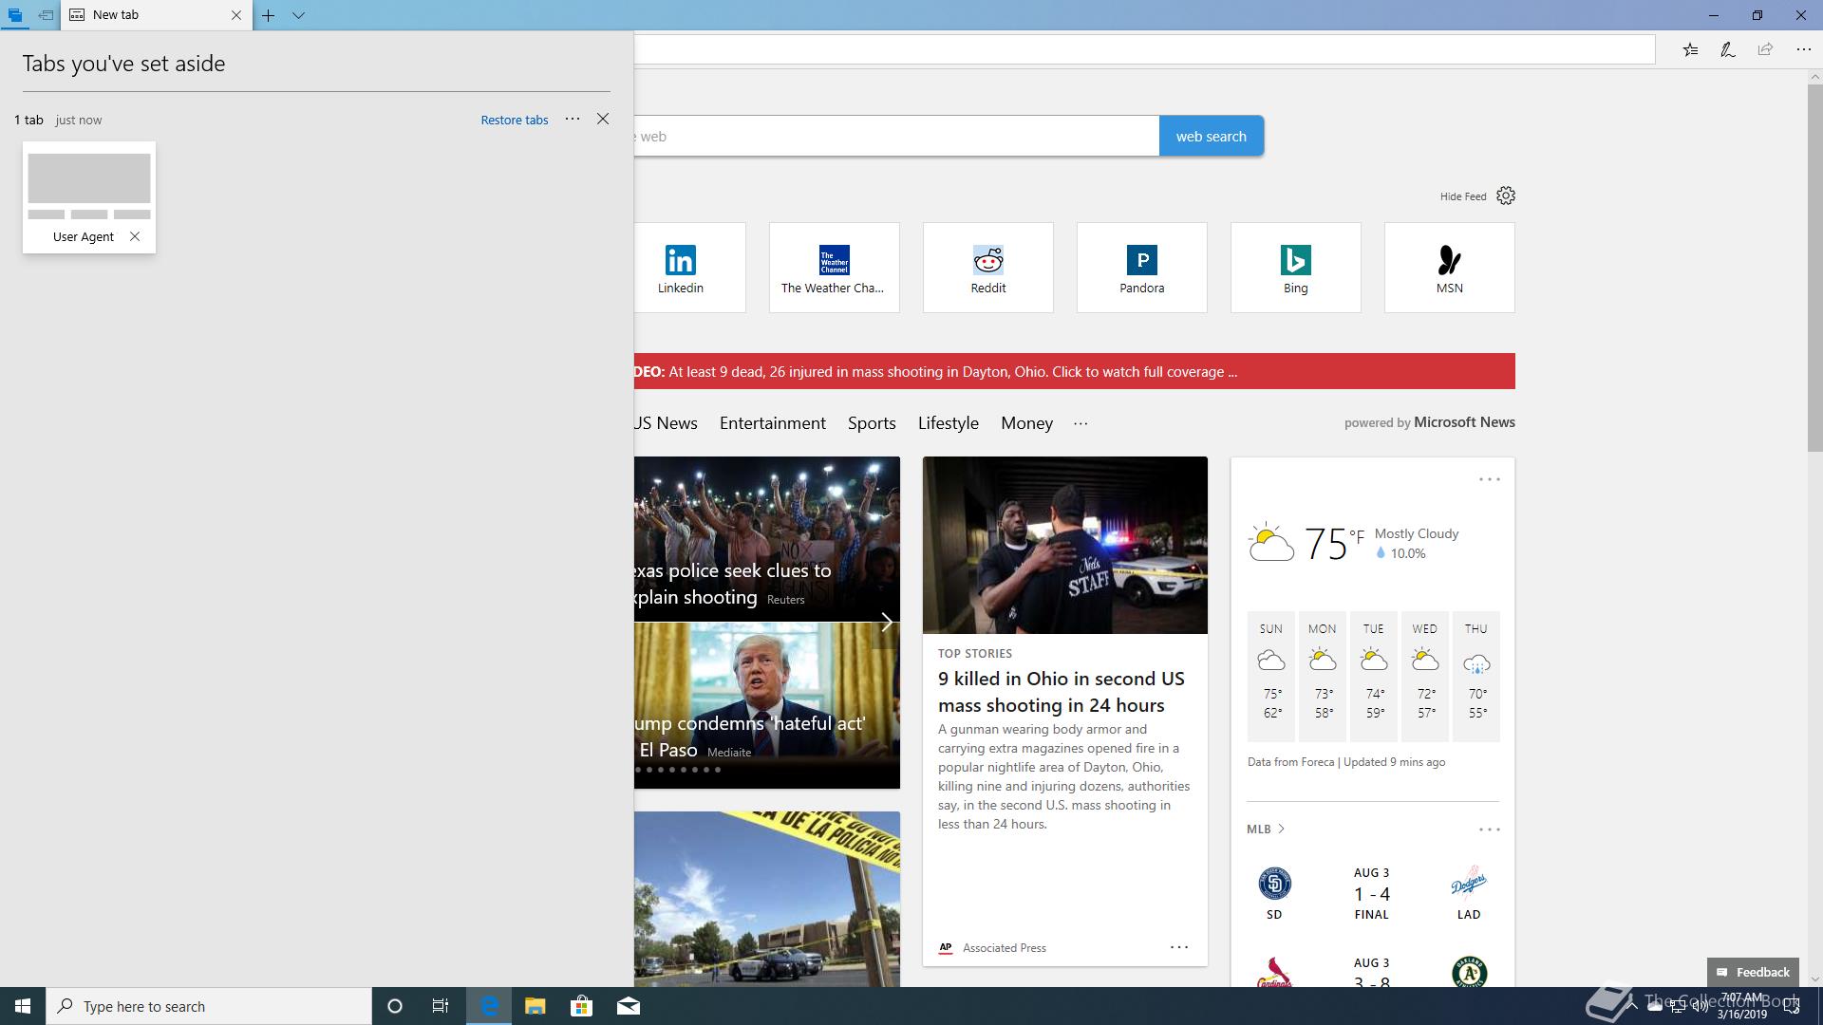Go to next slide in news carousel
The width and height of the screenshot is (1823, 1025).
click(886, 623)
